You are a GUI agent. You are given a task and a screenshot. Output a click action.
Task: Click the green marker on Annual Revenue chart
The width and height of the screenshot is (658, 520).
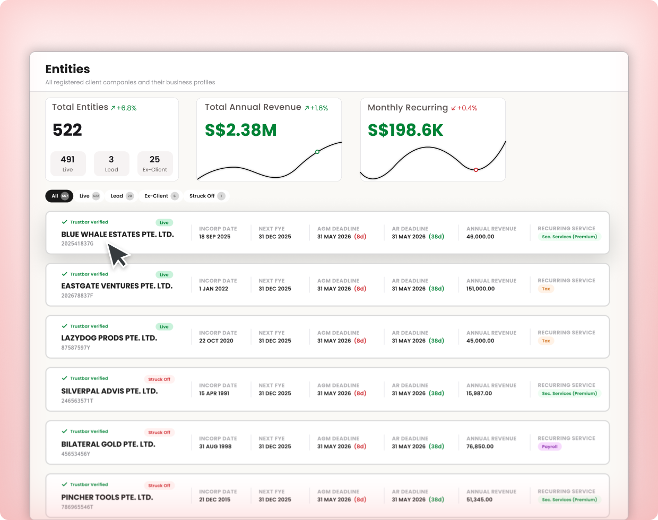[317, 152]
